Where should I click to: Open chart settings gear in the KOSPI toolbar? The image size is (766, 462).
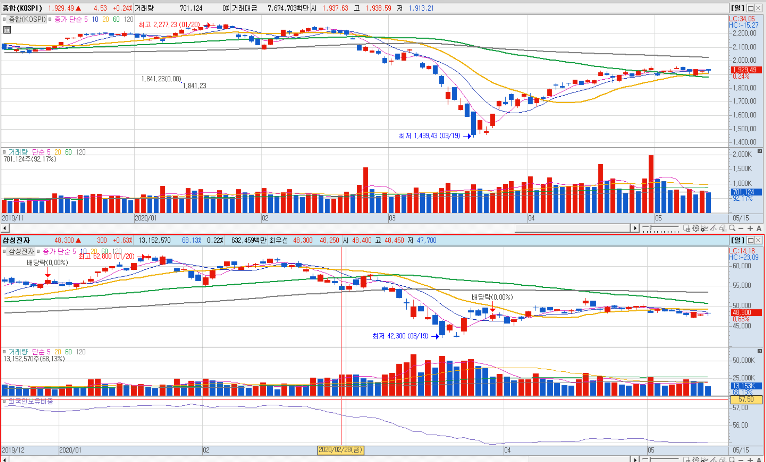tap(695, 228)
